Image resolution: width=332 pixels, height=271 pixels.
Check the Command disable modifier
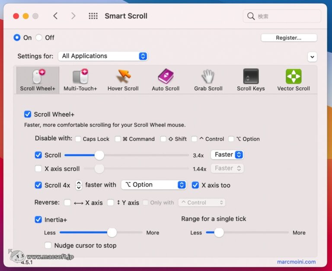(118, 139)
